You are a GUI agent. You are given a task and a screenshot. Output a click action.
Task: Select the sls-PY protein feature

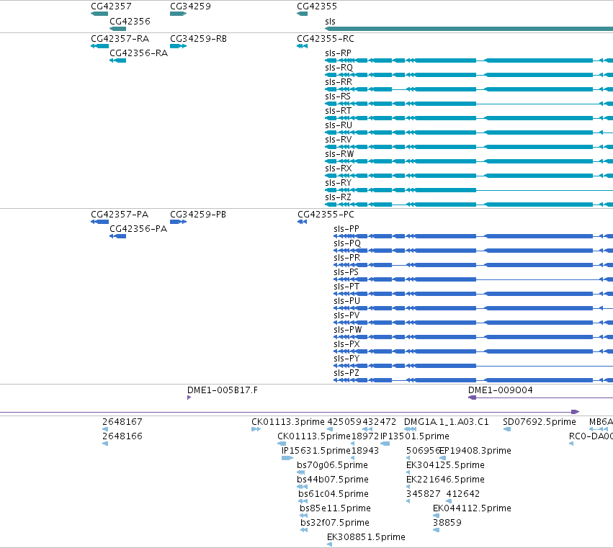click(x=473, y=366)
